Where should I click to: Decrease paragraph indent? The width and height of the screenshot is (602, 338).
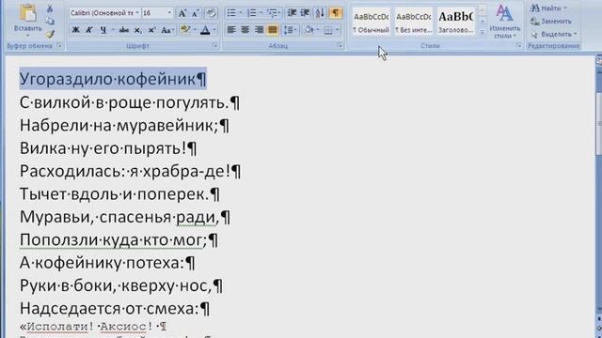293,13
